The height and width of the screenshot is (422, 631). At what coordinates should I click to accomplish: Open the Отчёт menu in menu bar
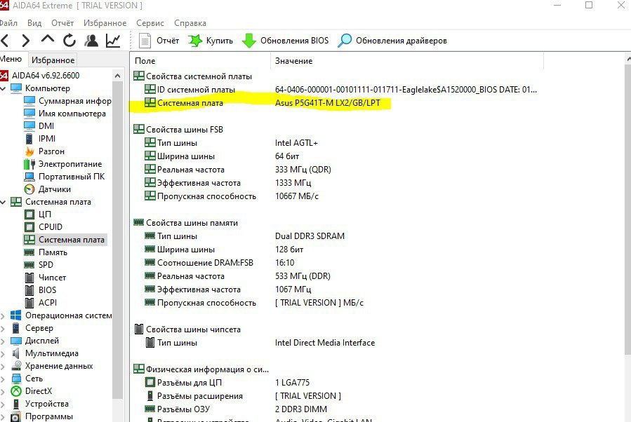(x=62, y=23)
